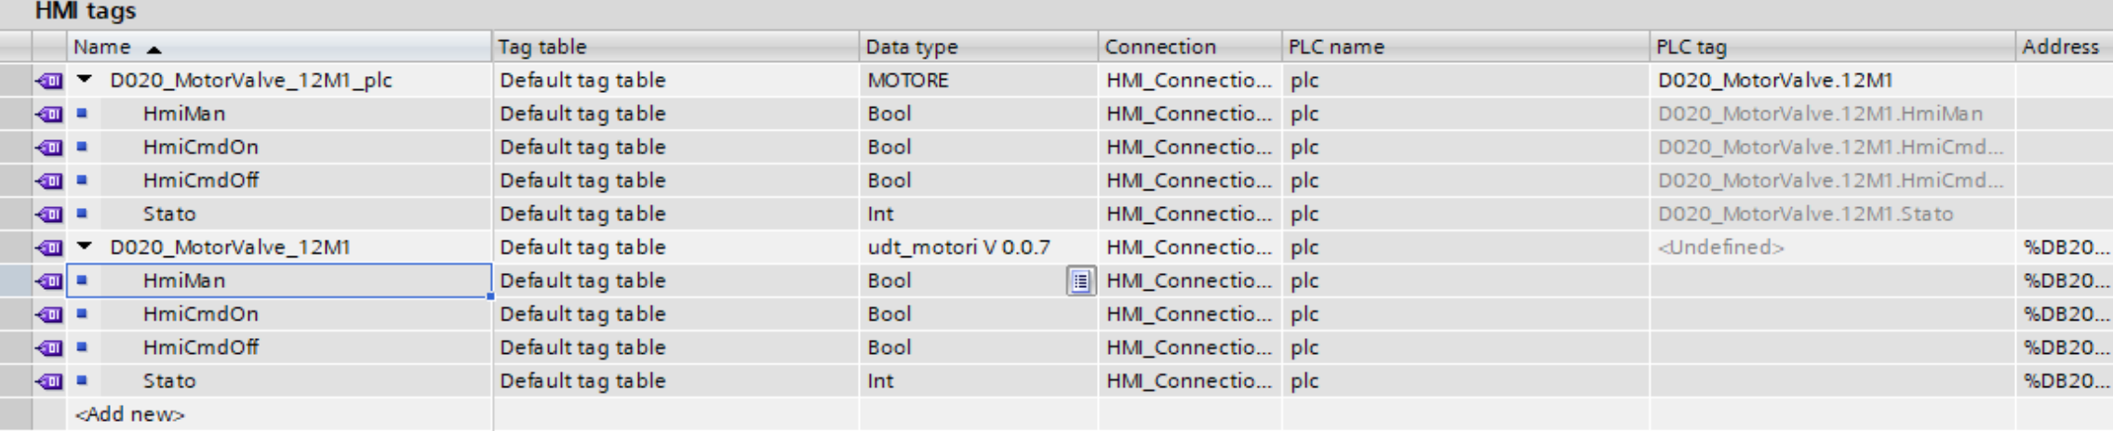Click the Address column header
The height and width of the screenshot is (431, 2113).
[x=2062, y=46]
